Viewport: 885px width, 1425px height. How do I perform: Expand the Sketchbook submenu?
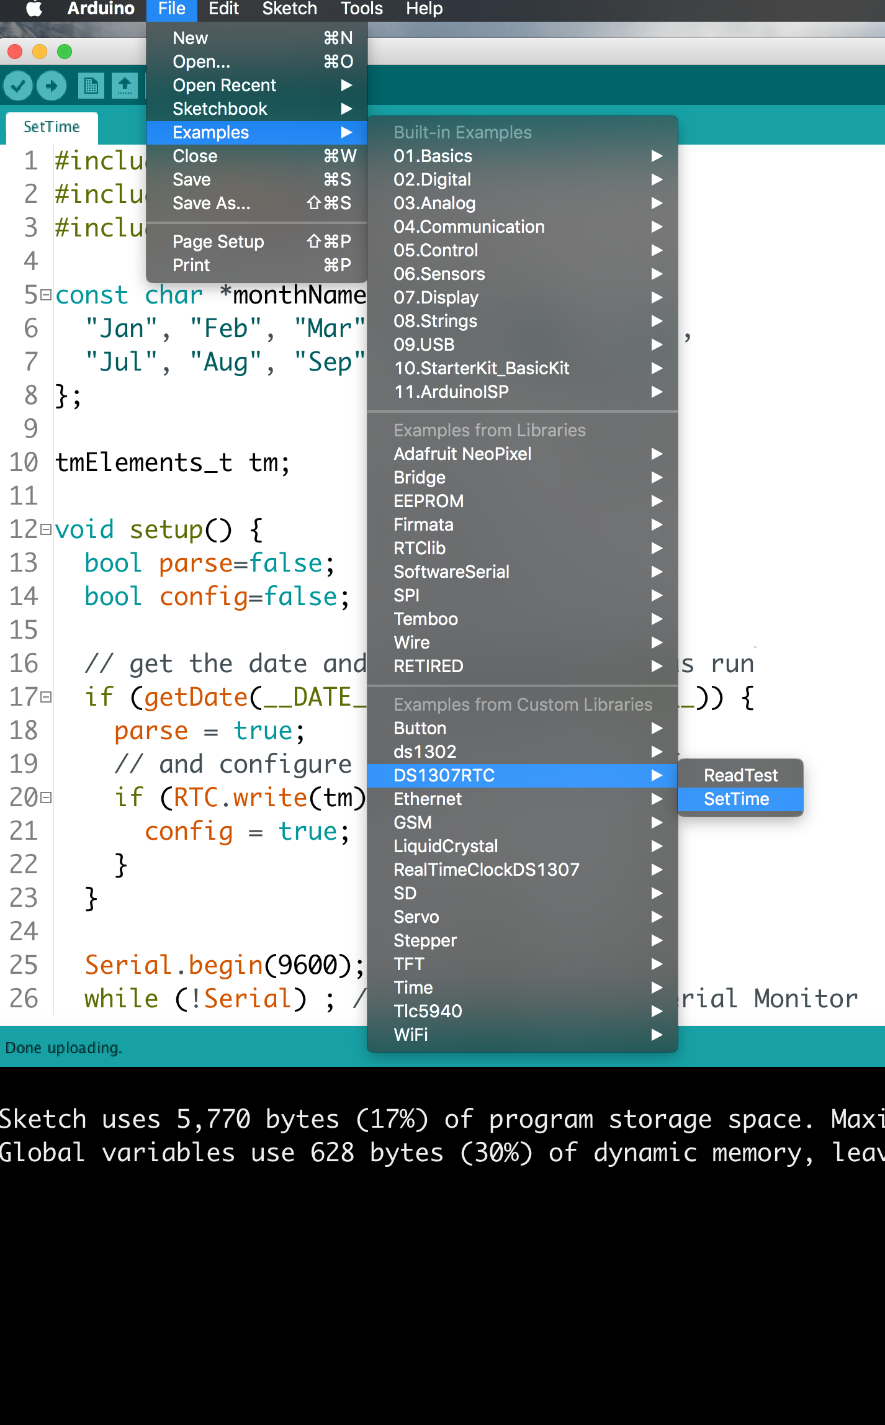(x=257, y=109)
